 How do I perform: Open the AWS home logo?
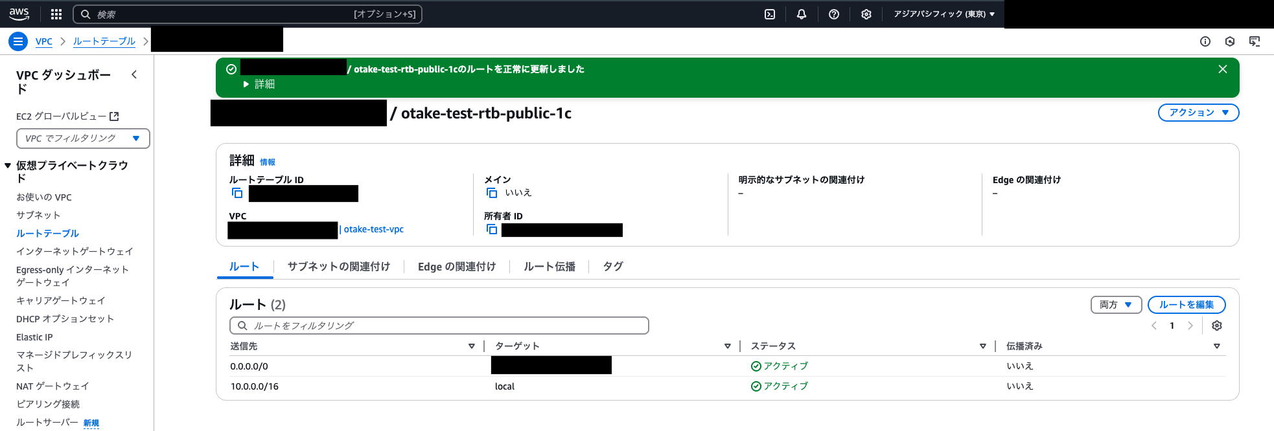click(x=19, y=14)
